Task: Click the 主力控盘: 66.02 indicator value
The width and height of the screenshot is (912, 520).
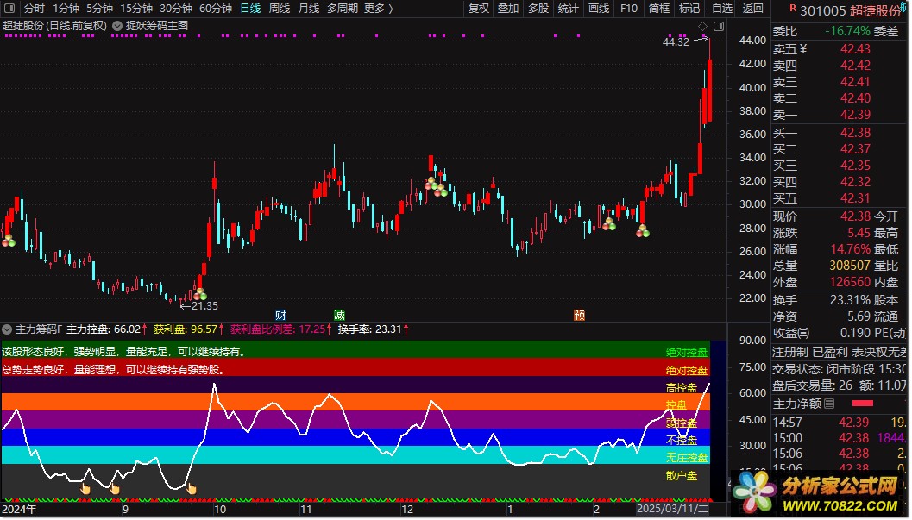Action: tap(106, 329)
